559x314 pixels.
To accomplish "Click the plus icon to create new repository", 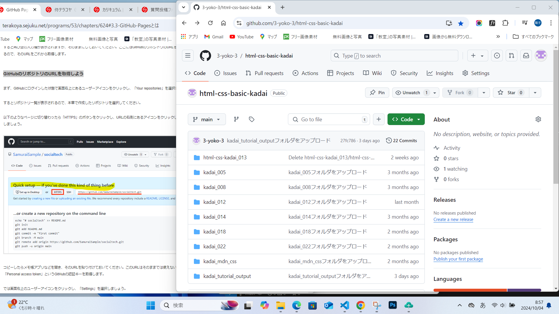I will pos(473,56).
